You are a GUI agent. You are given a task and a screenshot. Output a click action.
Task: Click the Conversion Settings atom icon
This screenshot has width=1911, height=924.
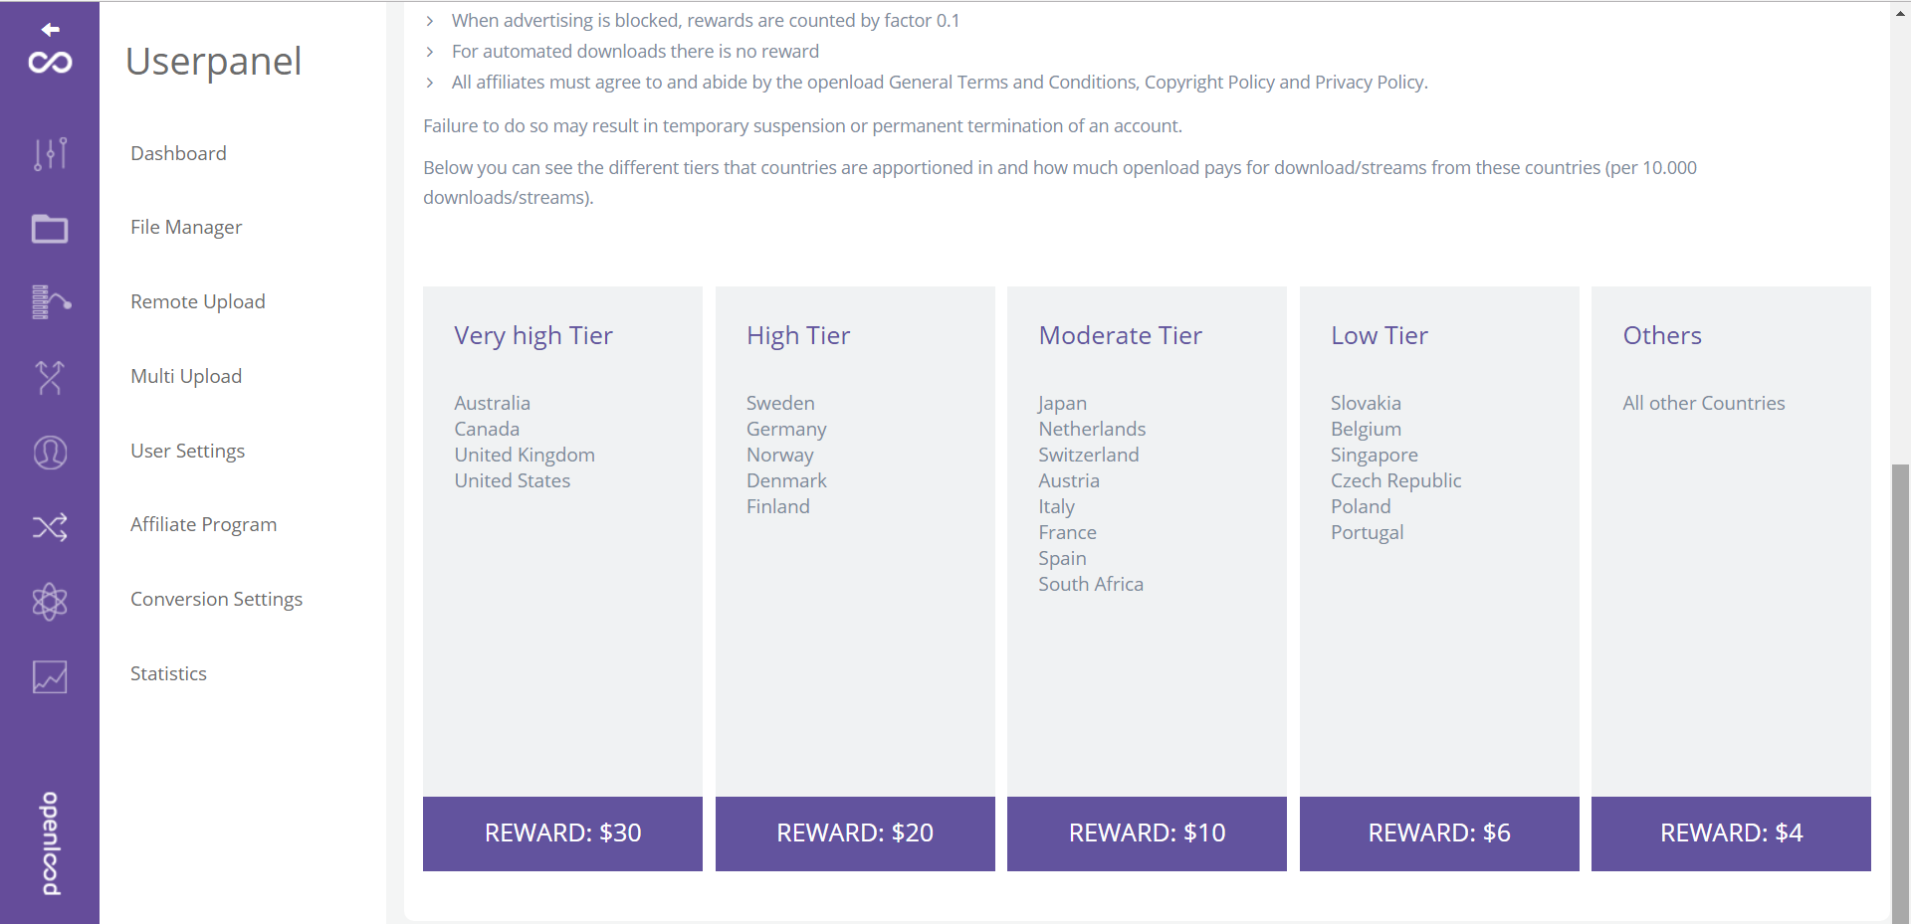50,601
